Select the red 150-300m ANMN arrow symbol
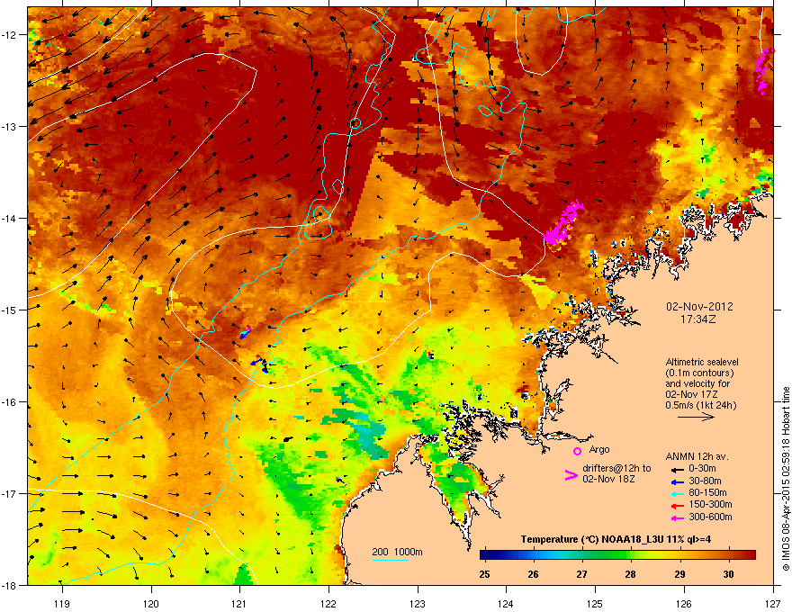The image size is (792, 612). tap(677, 506)
